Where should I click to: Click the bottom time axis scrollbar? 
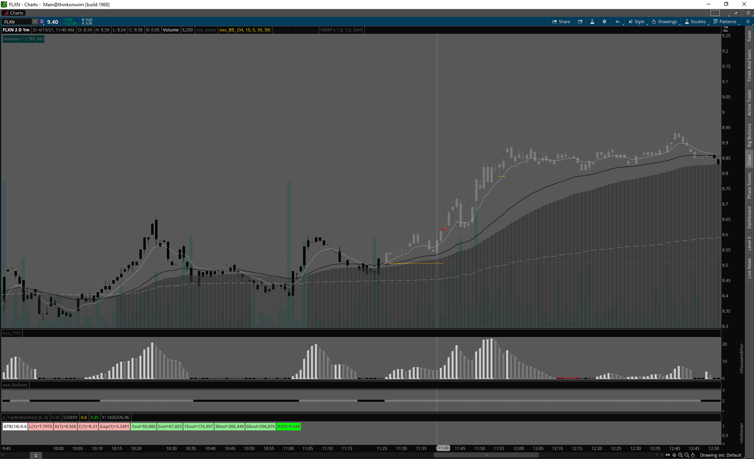[x=486, y=455]
